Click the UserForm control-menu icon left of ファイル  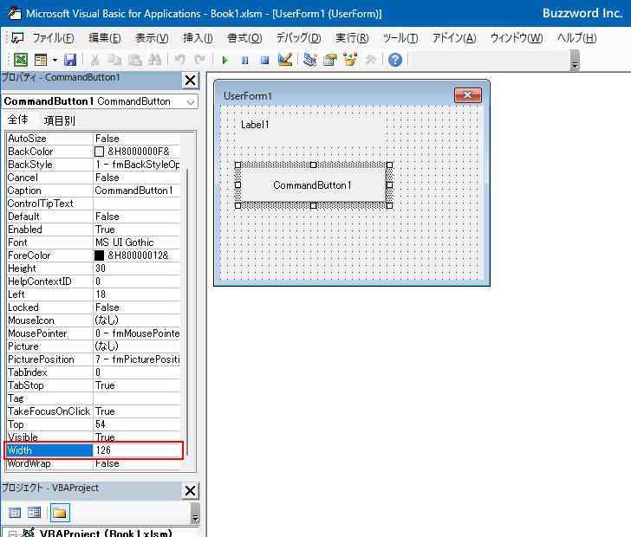17,38
